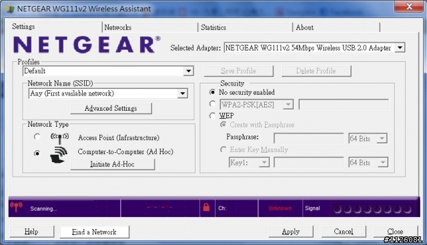This screenshot has height=245, width=427.
Task: Click the Scanning... status text
Action: coord(43,209)
